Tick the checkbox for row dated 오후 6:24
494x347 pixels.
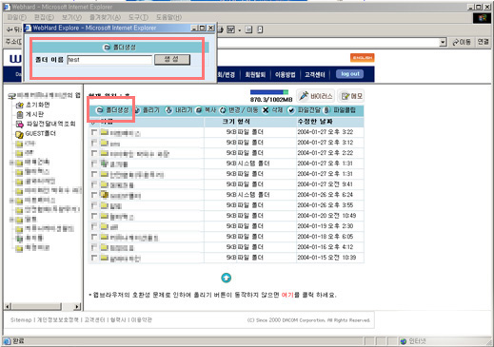(x=94, y=195)
